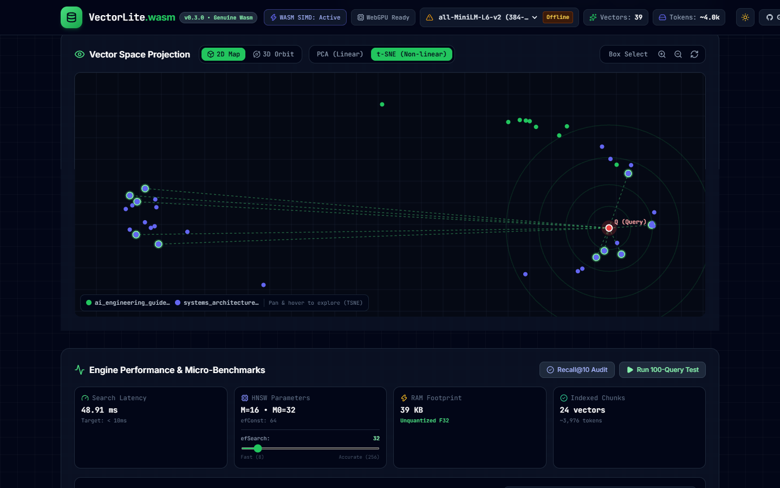This screenshot has width=780, height=488.
Task: Click the WebGPU Ready badge
Action: point(383,17)
